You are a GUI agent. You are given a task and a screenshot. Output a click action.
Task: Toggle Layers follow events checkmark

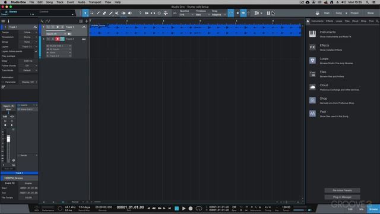pos(36,52)
